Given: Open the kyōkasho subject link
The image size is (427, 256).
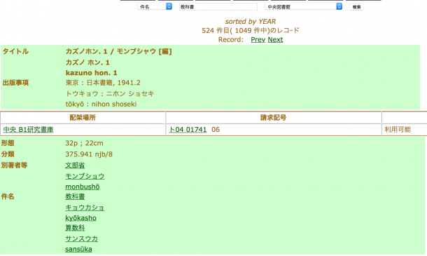Looking at the screenshot, I should click(80, 218).
